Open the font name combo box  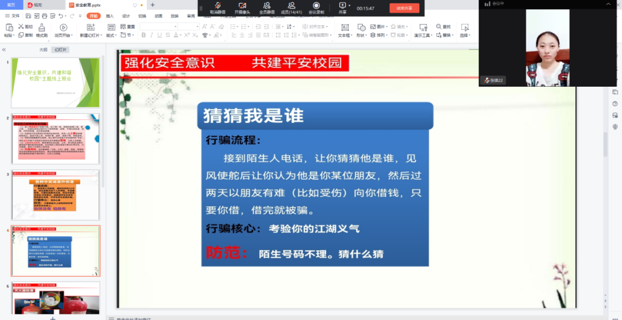tap(157, 26)
